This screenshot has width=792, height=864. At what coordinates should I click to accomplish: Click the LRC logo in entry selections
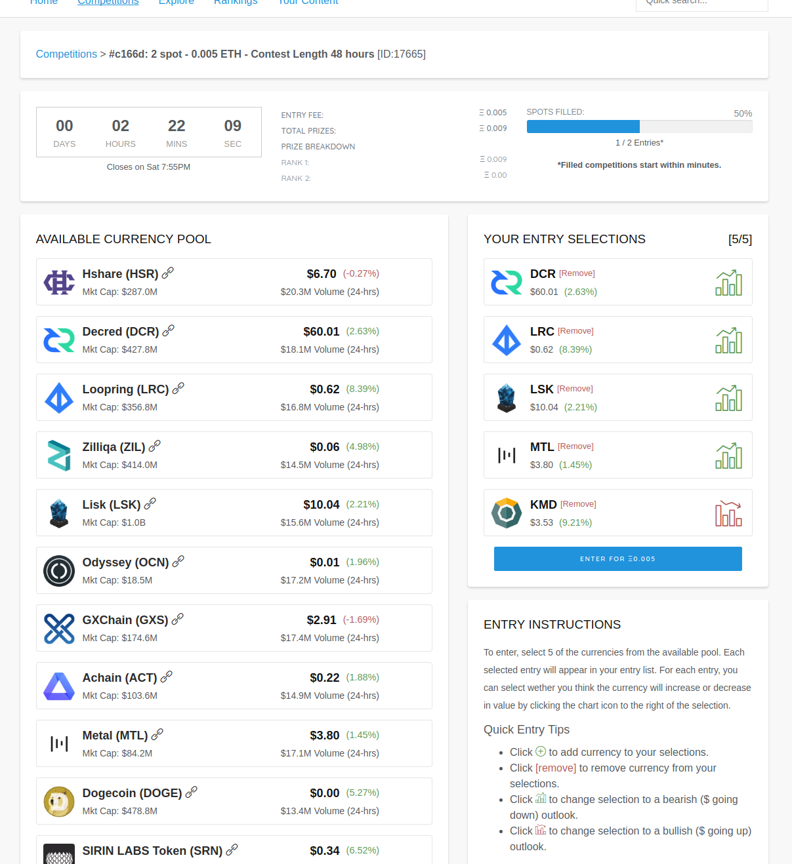tap(507, 340)
